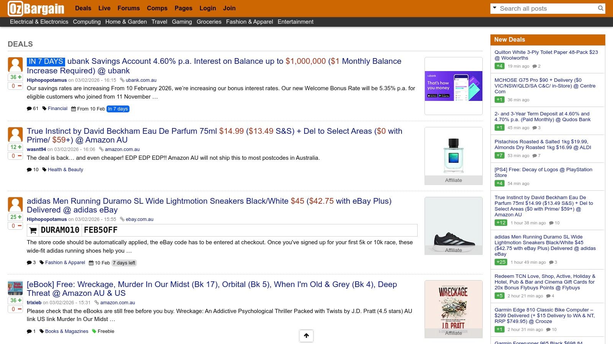Screen dimensions: 613x344
Task: Open comments on the ubank deal
Action: [x=33, y=109]
